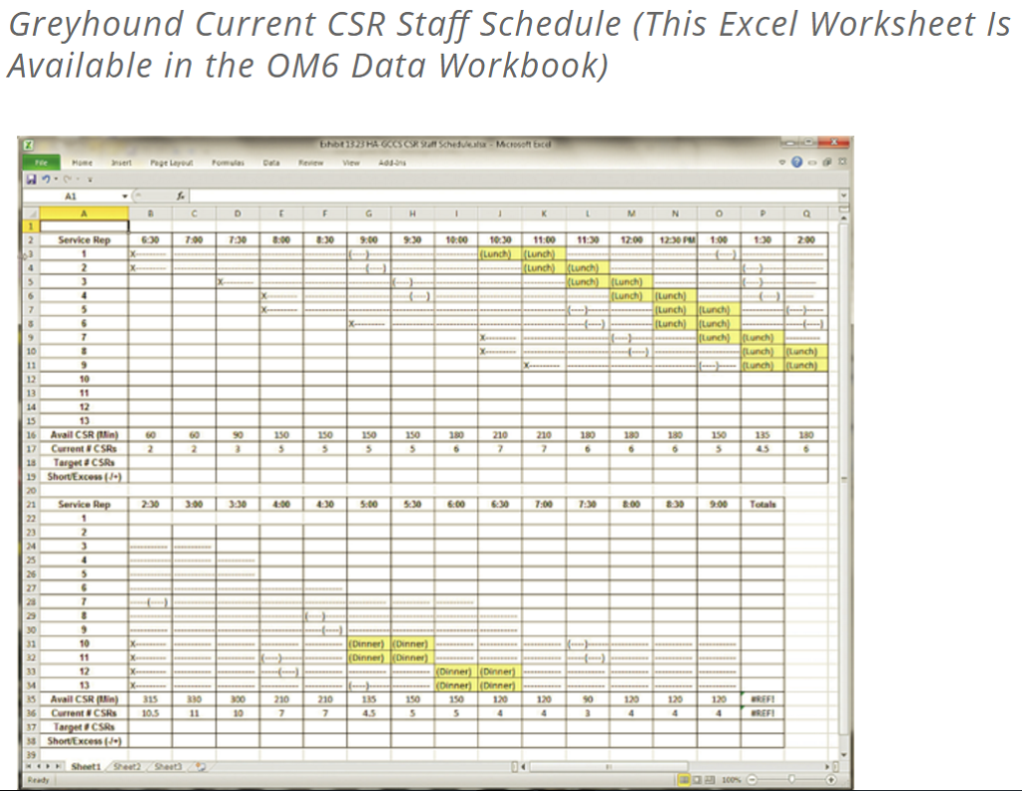The image size is (1022, 791).
Task: Click the "Service Rep" header in row 21
Action: [84, 505]
